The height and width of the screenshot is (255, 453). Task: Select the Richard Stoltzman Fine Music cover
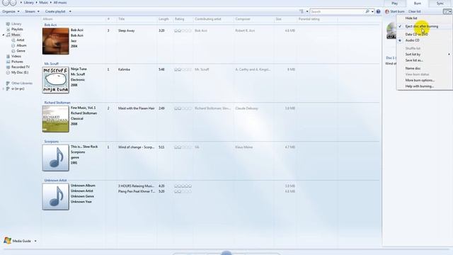(55, 119)
